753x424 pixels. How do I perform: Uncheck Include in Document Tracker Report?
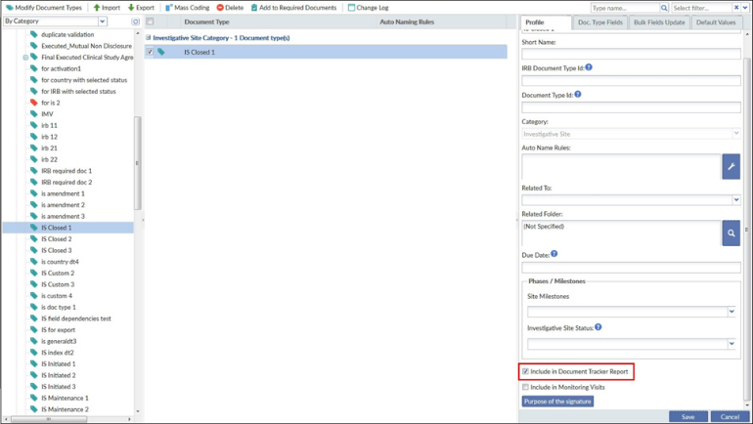pos(526,371)
